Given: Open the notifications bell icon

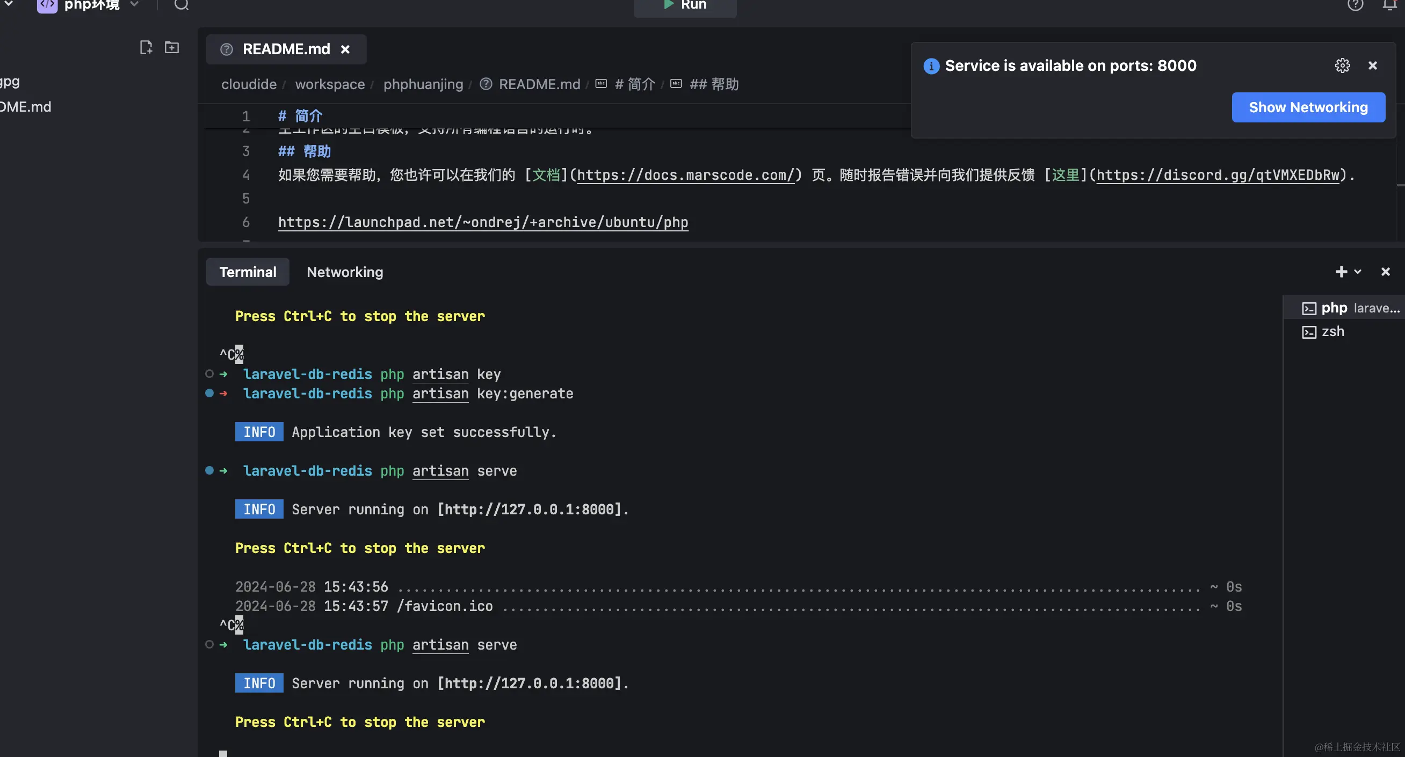Looking at the screenshot, I should click(x=1390, y=5).
